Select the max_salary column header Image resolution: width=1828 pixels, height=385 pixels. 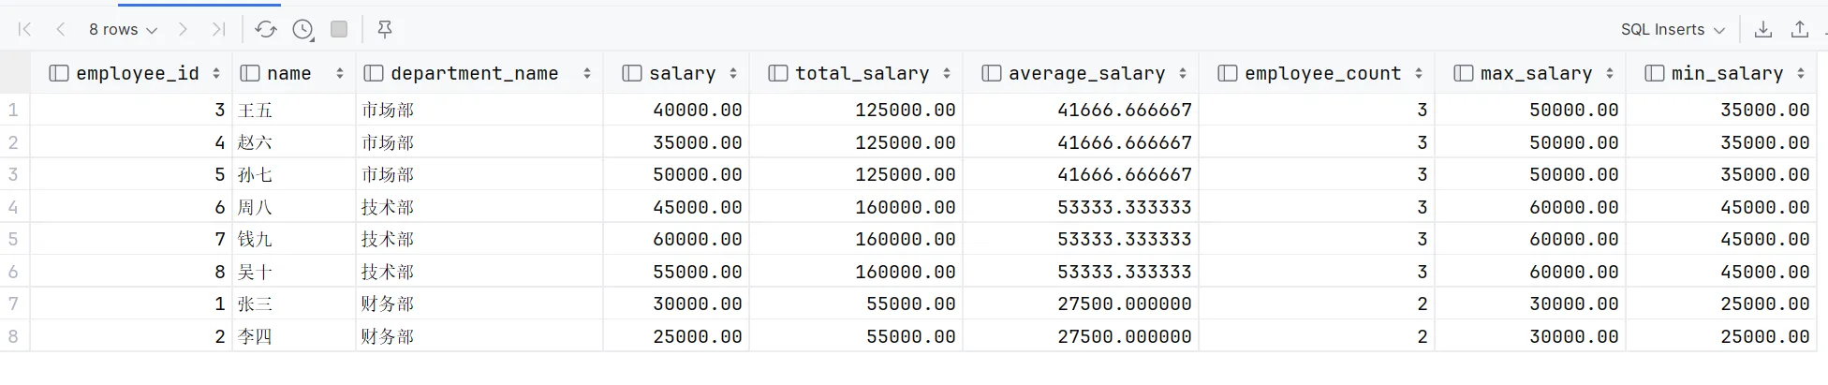(x=1530, y=73)
